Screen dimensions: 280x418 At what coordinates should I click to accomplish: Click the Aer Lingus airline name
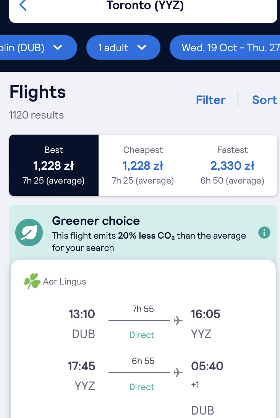[65, 282]
